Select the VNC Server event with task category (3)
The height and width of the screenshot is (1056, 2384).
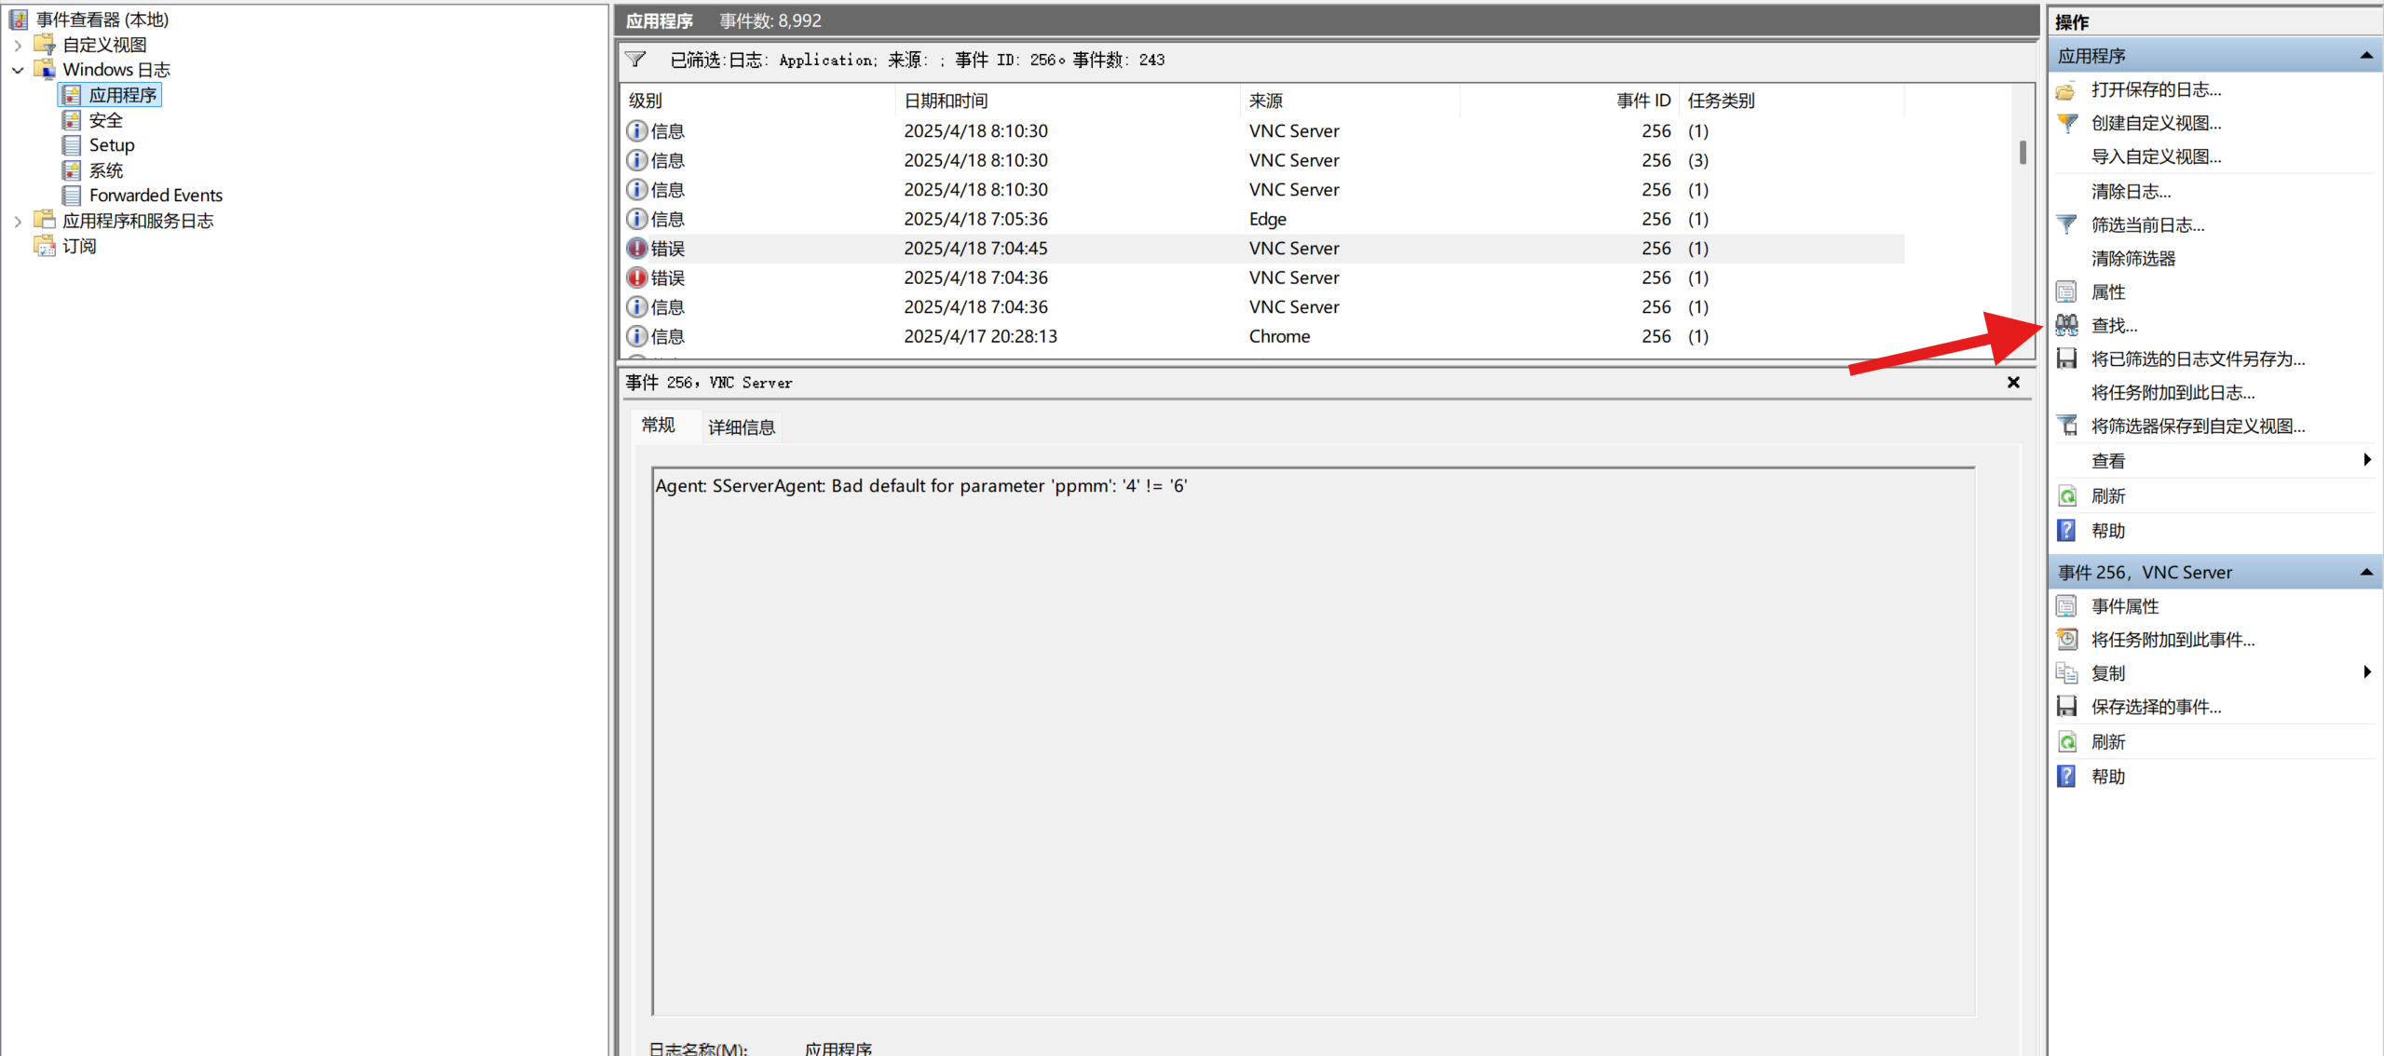pyautogui.click(x=1263, y=160)
